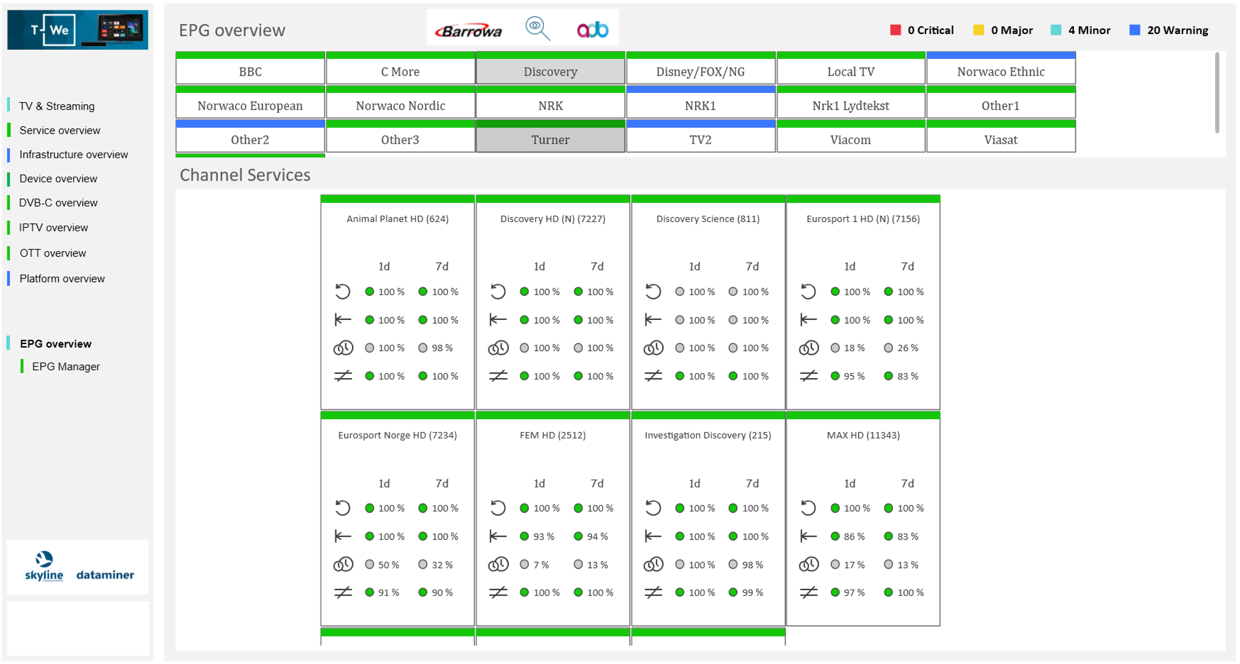The height and width of the screenshot is (664, 1240).
Task: Click Animal Planet HD not-equal icon
Action: (x=343, y=376)
